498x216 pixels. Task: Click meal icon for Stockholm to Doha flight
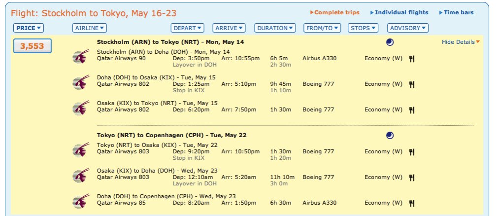412,59
